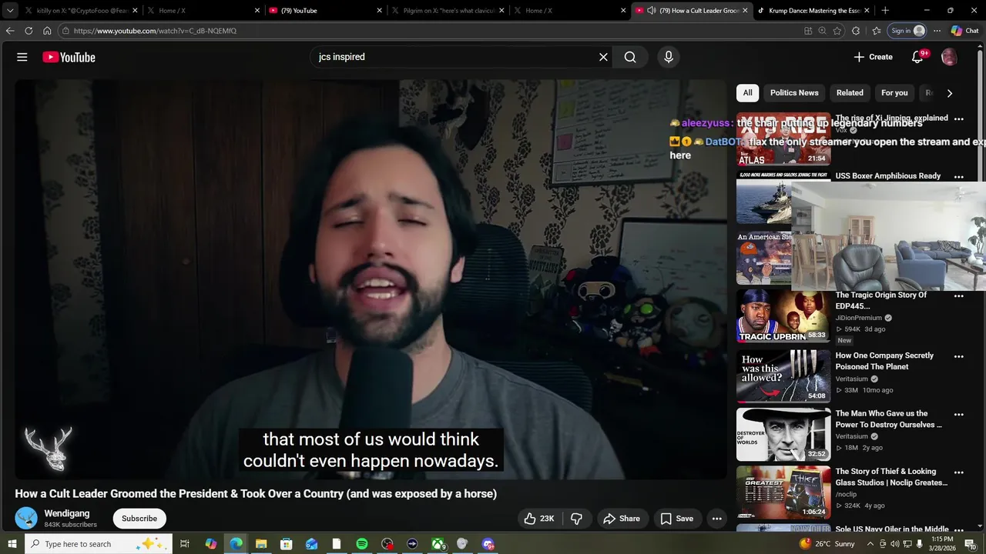
Task: Open options for the Sole US Navy Oiler video
Action: coord(959,530)
